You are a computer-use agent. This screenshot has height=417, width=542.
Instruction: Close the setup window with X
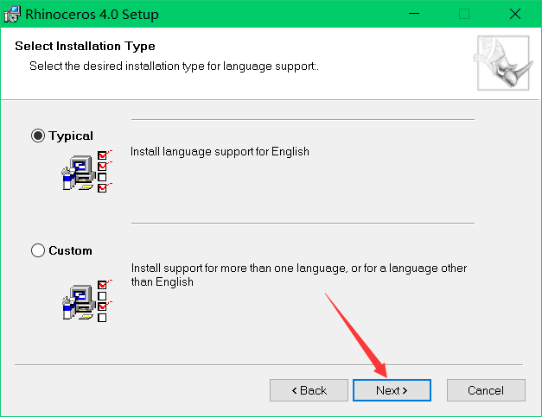click(x=514, y=15)
